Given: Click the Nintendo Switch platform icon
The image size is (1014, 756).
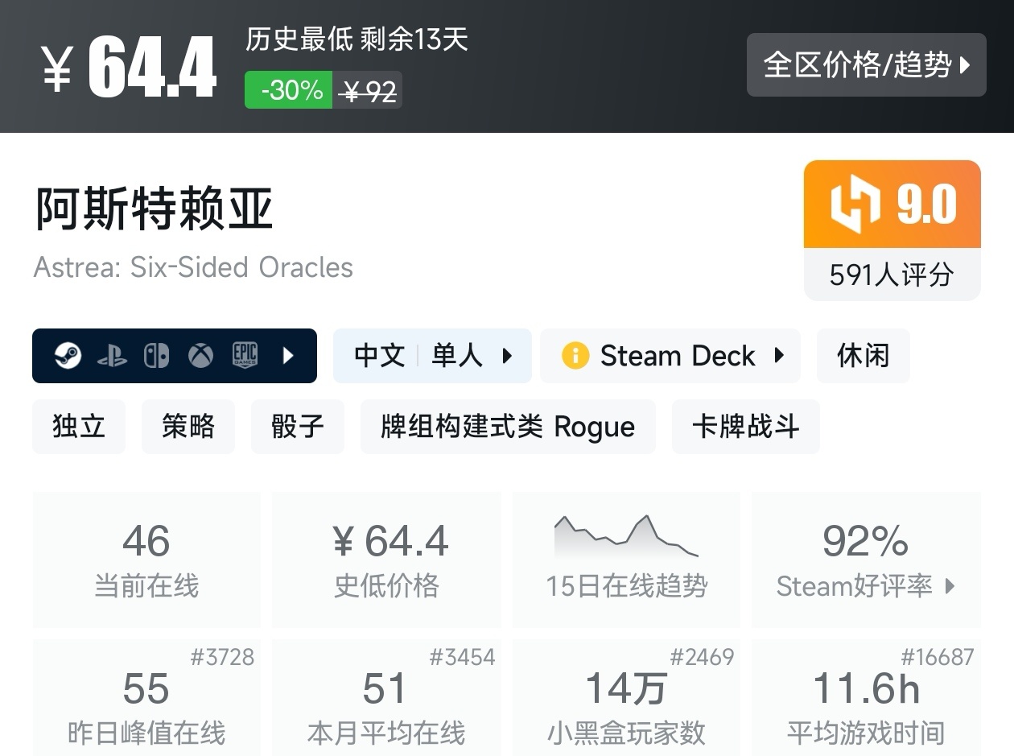Looking at the screenshot, I should (x=156, y=355).
